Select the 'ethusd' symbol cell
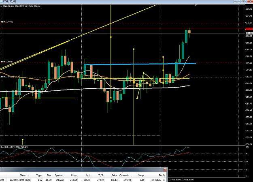The height and width of the screenshot is (182, 253). pos(60,180)
